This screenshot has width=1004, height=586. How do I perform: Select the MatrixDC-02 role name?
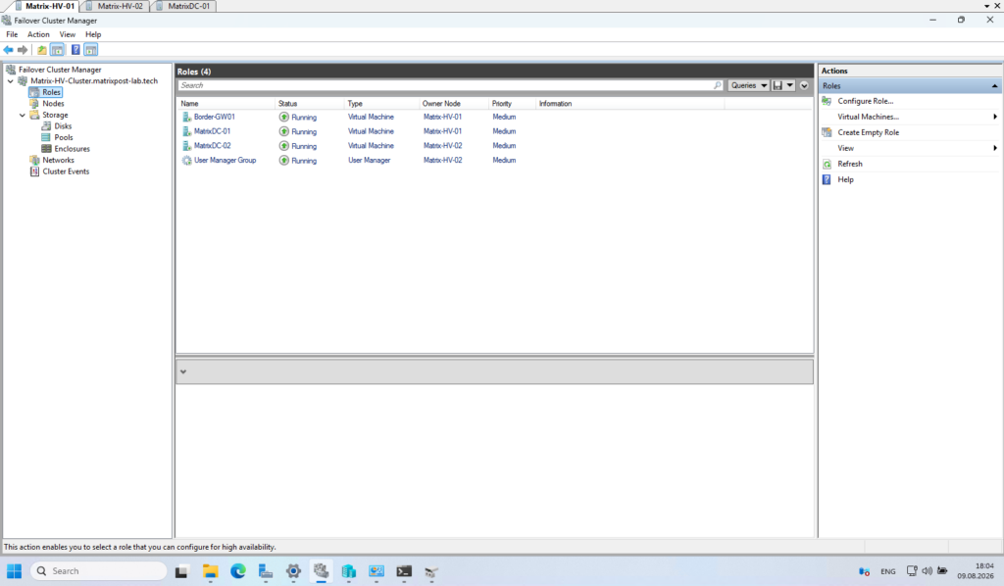213,146
